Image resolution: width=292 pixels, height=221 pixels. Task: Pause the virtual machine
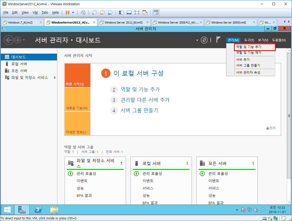[67, 13]
